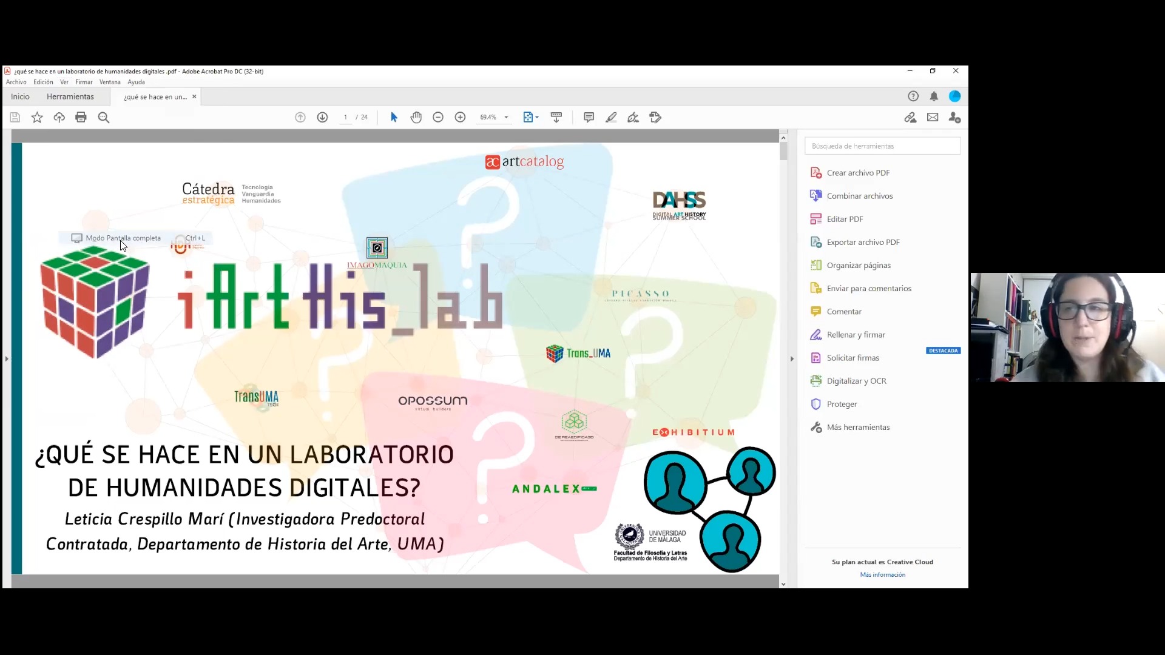Select Modo Pantalla completa menu entry
The width and height of the screenshot is (1165, 655).
tap(136, 238)
